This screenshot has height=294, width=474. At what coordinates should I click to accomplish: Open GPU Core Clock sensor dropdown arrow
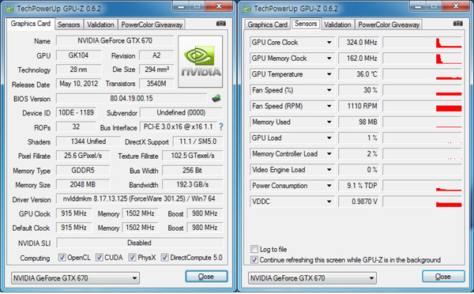(x=329, y=43)
